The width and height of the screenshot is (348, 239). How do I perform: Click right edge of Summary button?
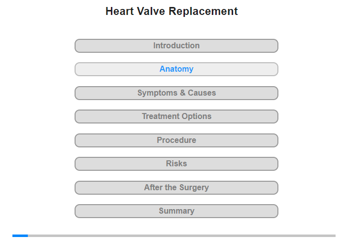tap(276, 211)
